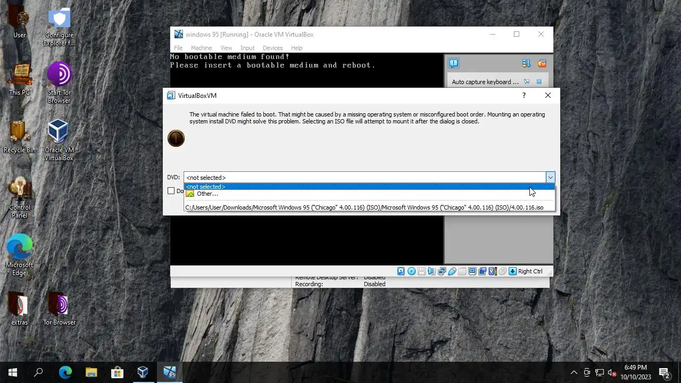
Task: Open the File menu in VirtualBox window
Action: coord(178,48)
